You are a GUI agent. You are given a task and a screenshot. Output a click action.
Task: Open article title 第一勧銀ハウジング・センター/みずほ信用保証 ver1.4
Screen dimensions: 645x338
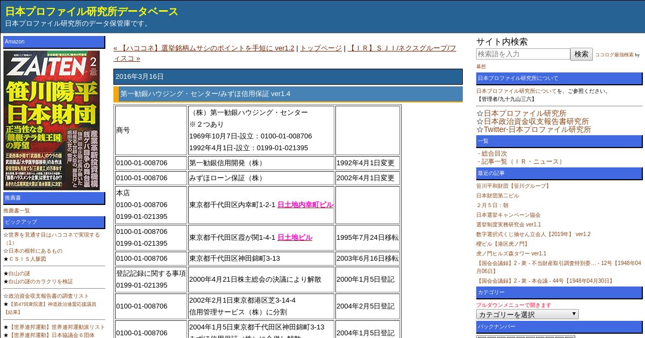point(205,94)
